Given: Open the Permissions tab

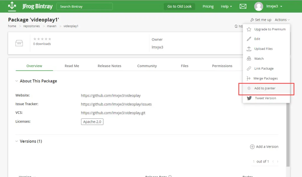Looking at the screenshot, I should 222,66.
